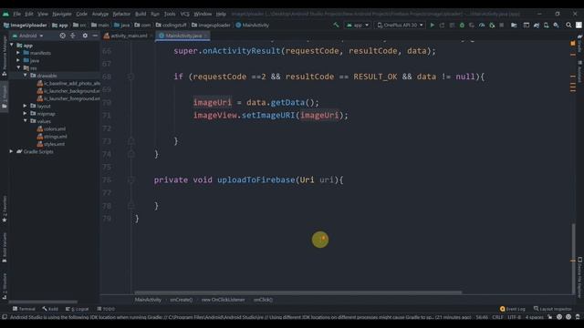
Task: Click the Attach Debugger to Android Process icon
Action: (x=492, y=25)
